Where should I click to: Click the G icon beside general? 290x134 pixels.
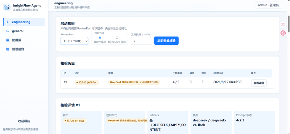pos(8,31)
